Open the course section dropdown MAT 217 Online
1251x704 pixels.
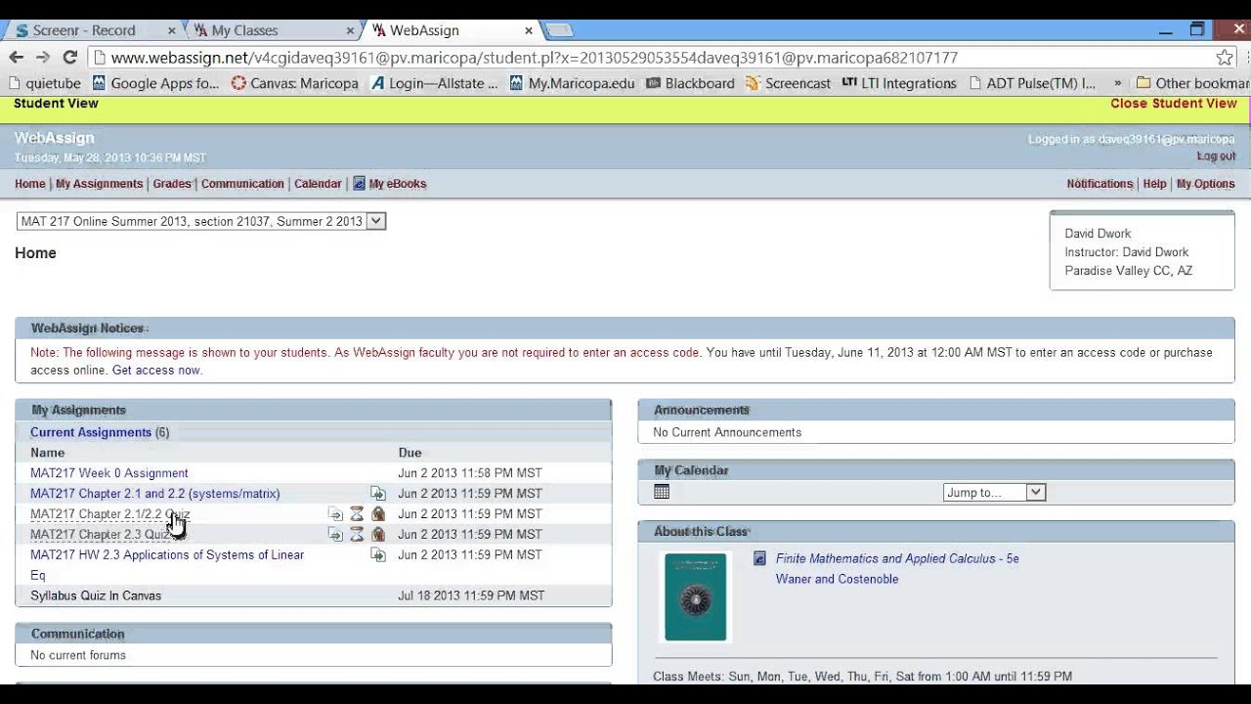tap(201, 221)
